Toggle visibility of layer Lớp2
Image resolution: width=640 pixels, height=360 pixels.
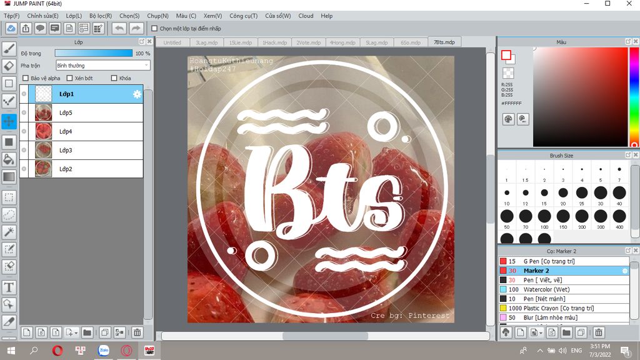coord(24,169)
